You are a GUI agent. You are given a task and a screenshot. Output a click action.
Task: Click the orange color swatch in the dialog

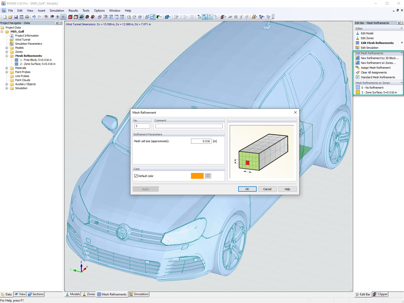click(197, 176)
